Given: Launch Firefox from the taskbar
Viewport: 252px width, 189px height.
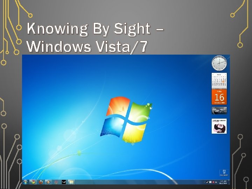Looking at the screenshot, I should click(41, 182).
